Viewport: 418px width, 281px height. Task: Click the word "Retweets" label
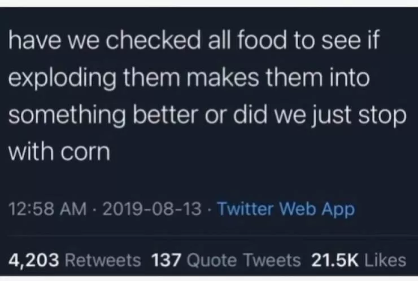102,260
